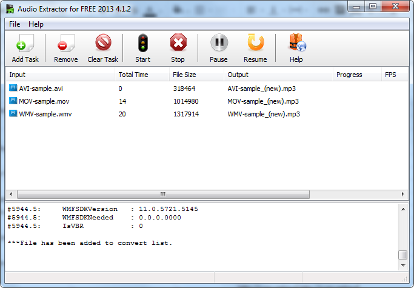Click the log panel vertical scrollbar thumb

click(403, 255)
